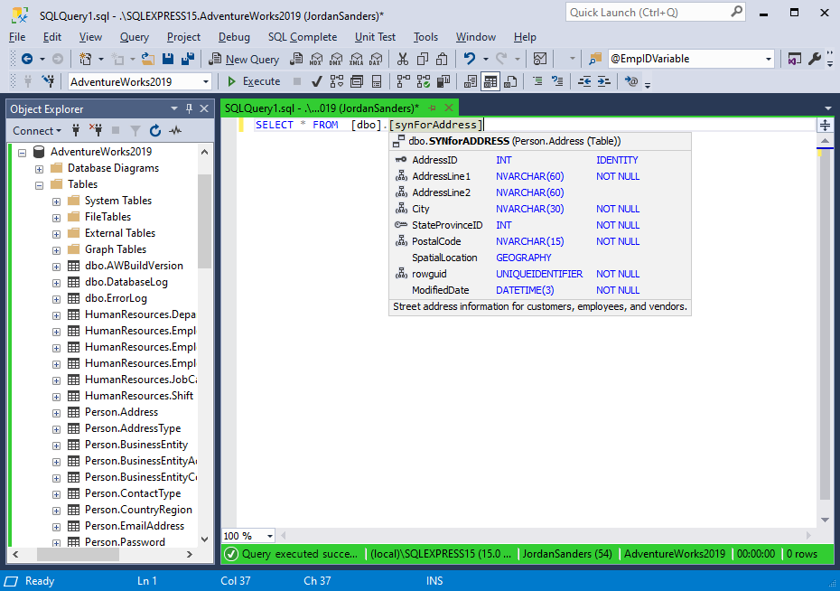Image resolution: width=840 pixels, height=591 pixels.
Task: Open the Unit Test menu
Action: pyautogui.click(x=375, y=37)
